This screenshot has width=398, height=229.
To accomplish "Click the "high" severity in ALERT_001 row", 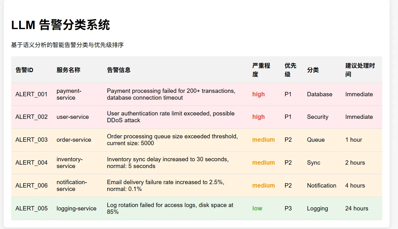I will (x=259, y=94).
